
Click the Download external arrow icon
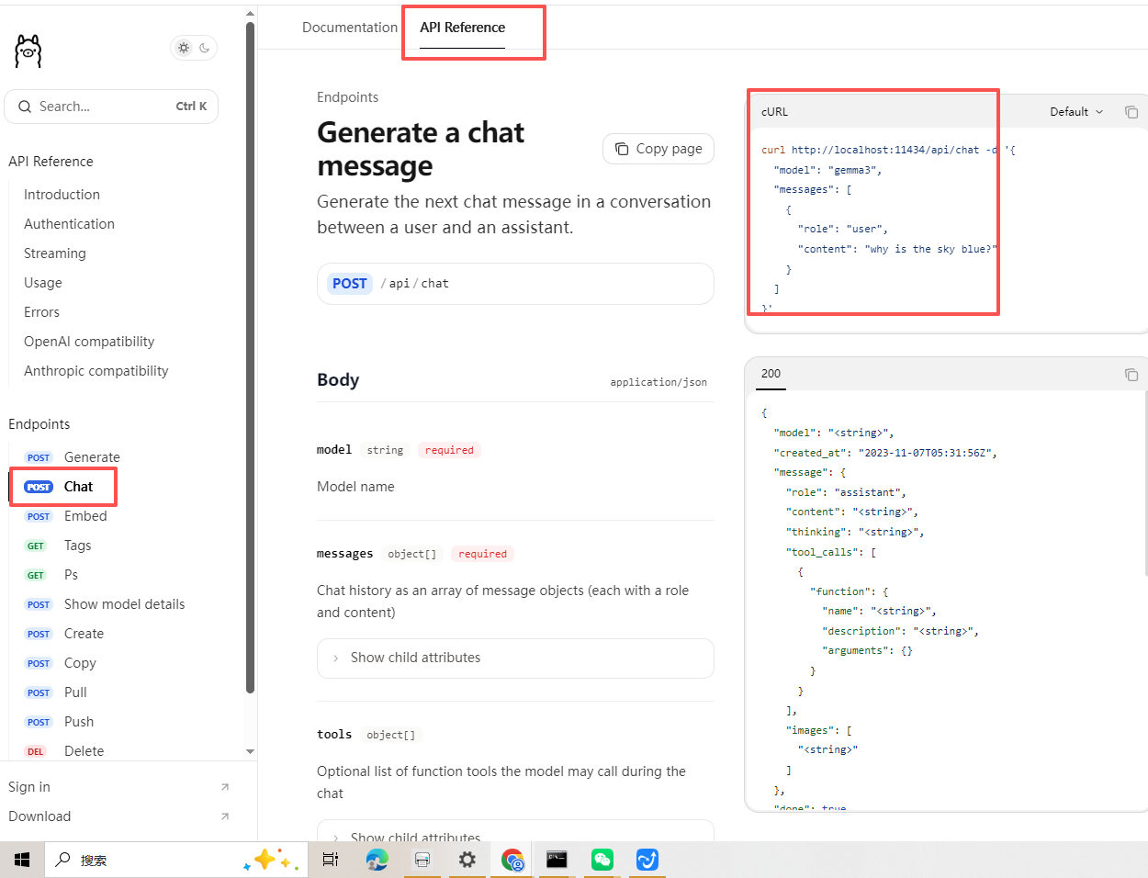coord(225,816)
